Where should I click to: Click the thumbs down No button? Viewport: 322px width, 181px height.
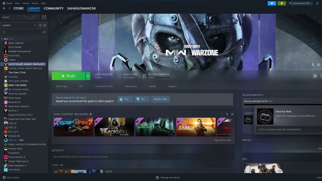tap(142, 99)
